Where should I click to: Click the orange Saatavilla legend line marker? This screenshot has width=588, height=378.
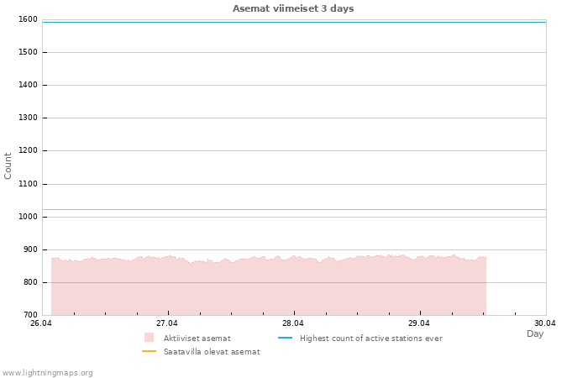point(150,351)
